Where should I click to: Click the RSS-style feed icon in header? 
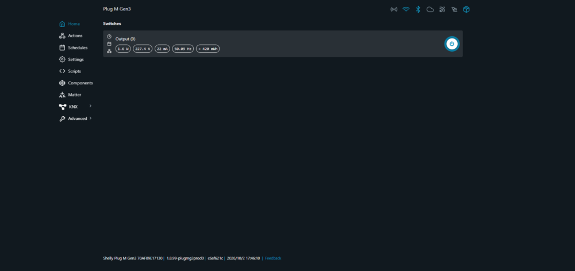click(442, 10)
